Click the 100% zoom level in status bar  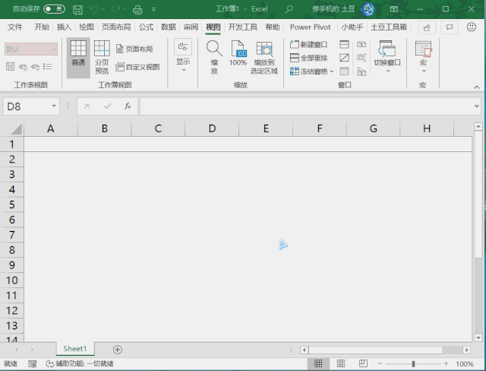(x=464, y=364)
